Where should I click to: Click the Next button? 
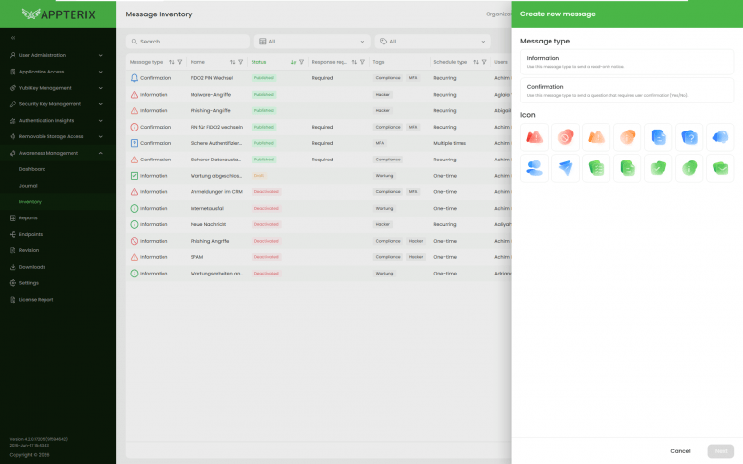point(721,451)
